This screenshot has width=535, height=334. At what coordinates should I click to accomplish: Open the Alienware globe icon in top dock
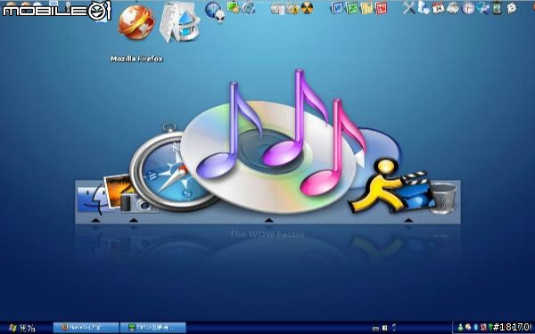pyautogui.click(x=215, y=12)
